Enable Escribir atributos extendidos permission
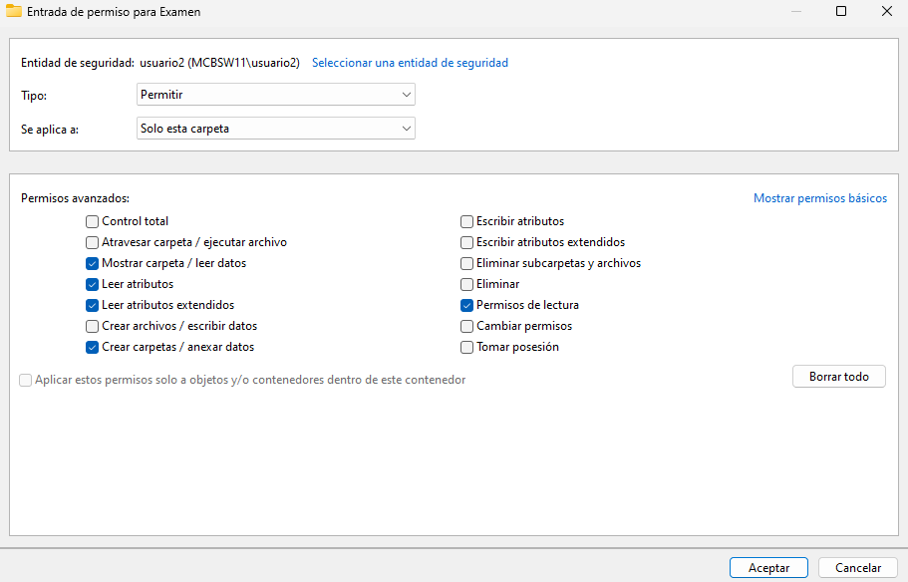Viewport: 908px width, 582px height. pyautogui.click(x=466, y=242)
